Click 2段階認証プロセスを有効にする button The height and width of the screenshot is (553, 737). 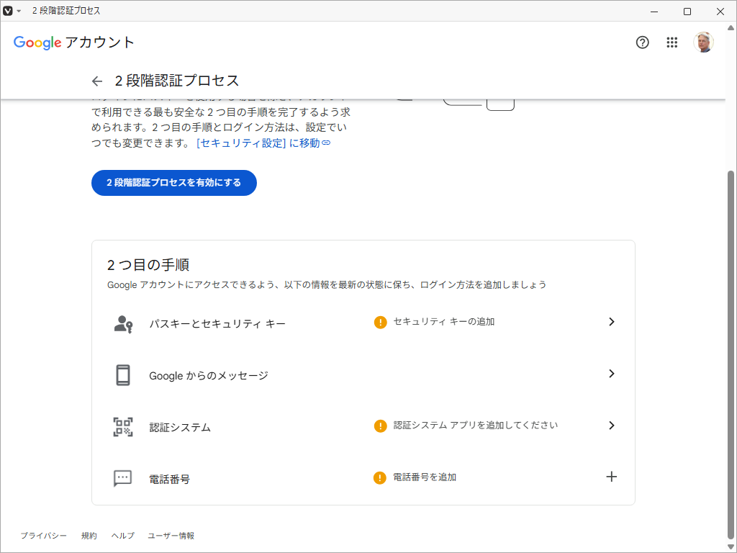point(174,183)
